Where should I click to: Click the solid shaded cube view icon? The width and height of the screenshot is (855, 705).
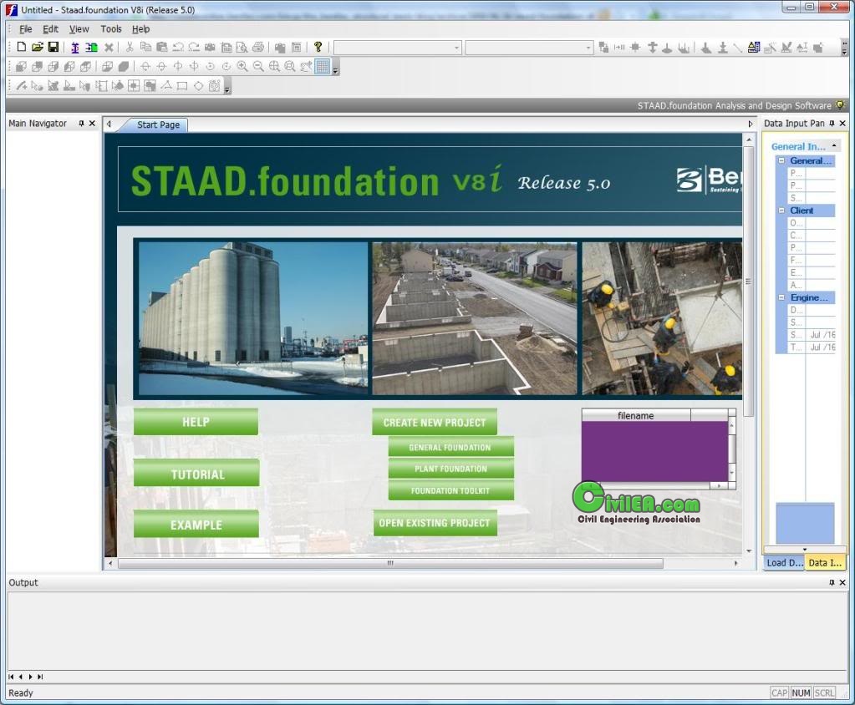[x=124, y=67]
